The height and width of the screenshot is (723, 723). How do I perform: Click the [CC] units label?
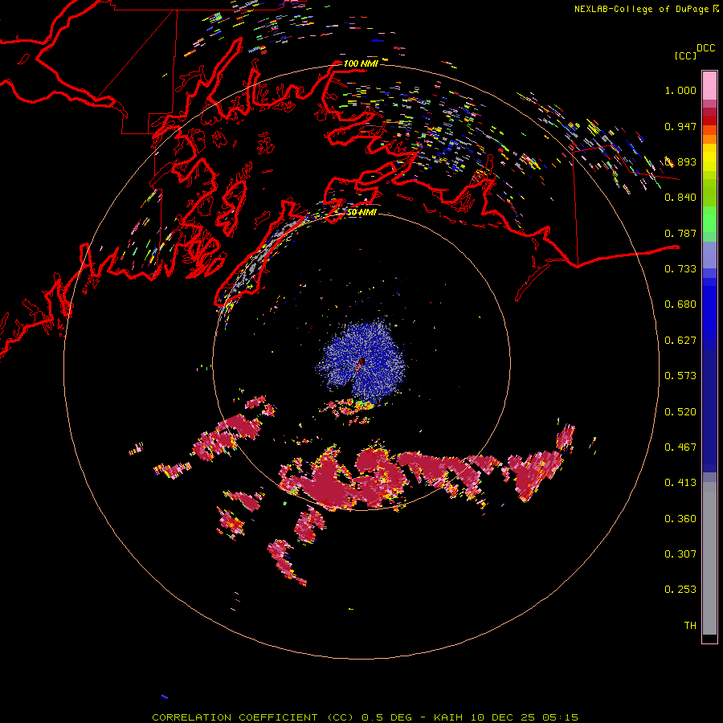pos(685,55)
